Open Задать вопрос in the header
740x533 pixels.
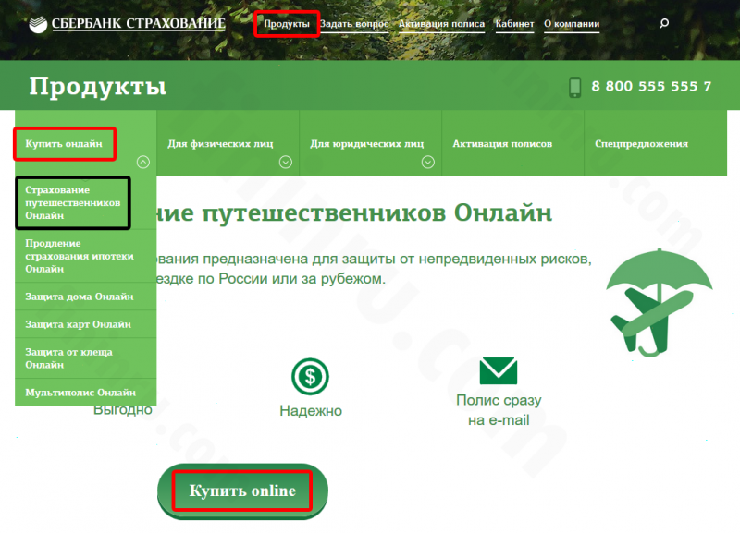[354, 24]
